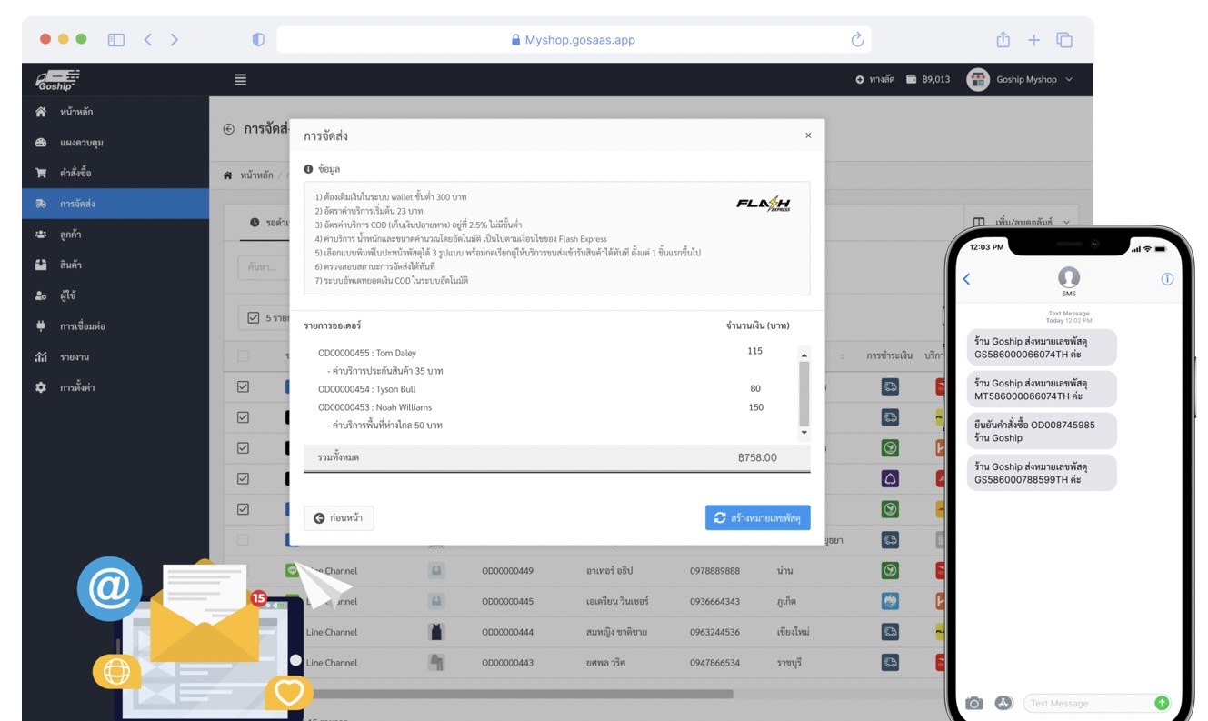Open Safari sidebar panel icon
This screenshot has width=1208, height=721.
point(116,40)
